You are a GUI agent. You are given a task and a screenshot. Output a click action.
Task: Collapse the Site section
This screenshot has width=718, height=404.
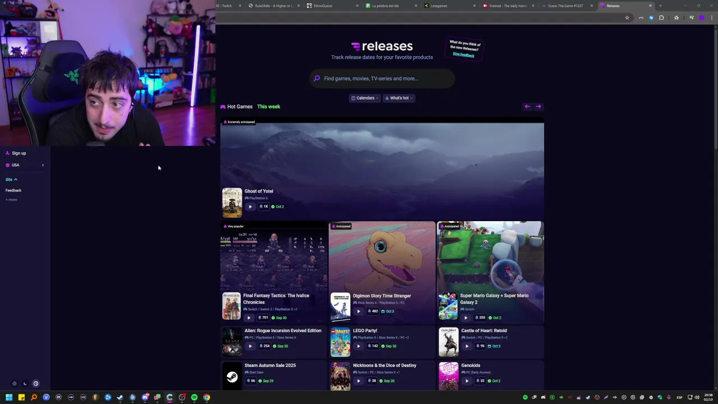point(11,180)
